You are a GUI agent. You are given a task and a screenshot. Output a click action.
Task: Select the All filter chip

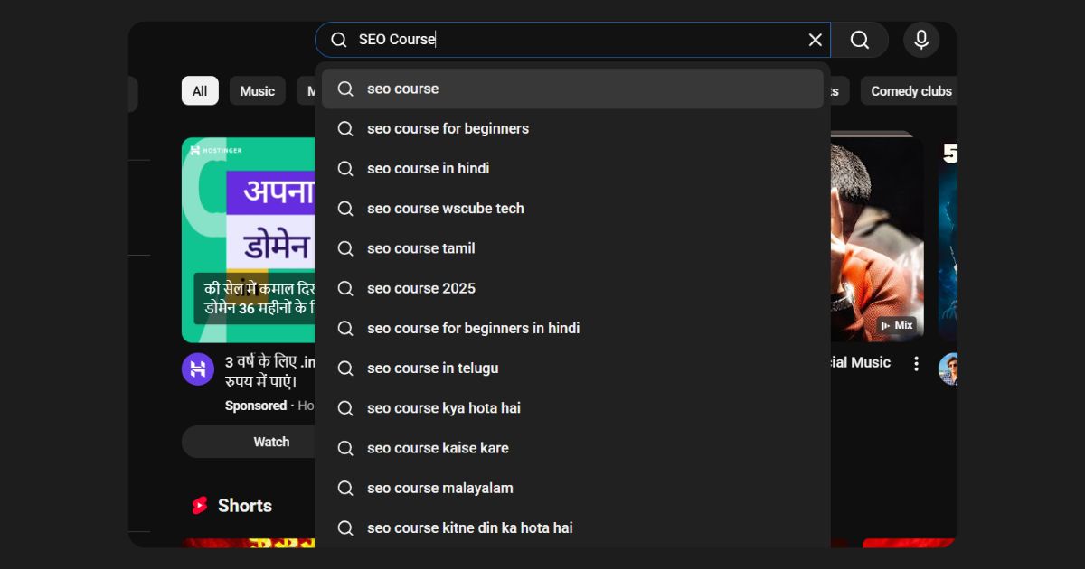(200, 91)
